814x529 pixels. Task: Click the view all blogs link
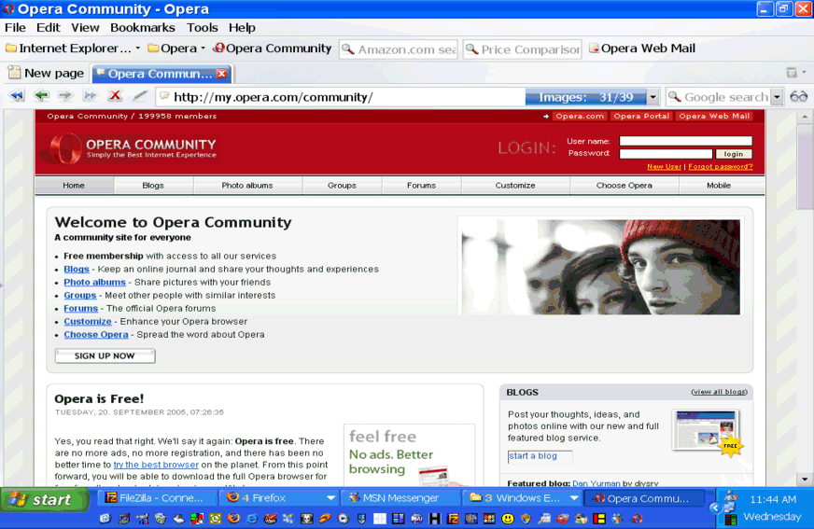719,392
